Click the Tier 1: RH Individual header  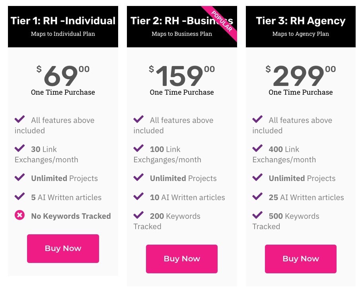click(x=63, y=20)
